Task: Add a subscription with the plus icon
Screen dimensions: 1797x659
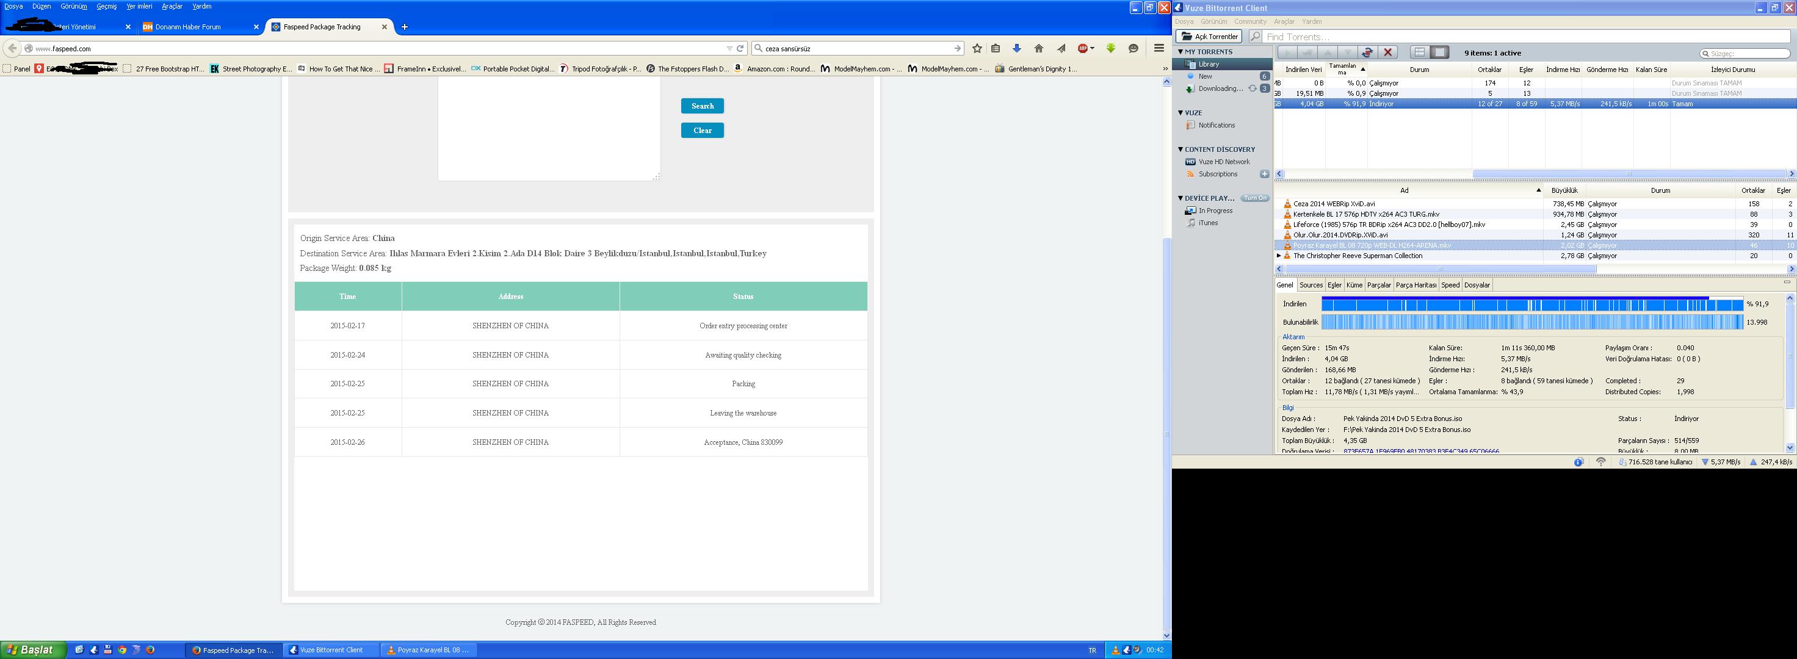Action: pyautogui.click(x=1264, y=175)
